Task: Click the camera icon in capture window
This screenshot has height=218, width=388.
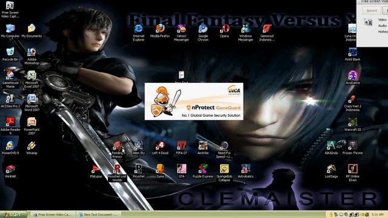Action: click(368, 22)
